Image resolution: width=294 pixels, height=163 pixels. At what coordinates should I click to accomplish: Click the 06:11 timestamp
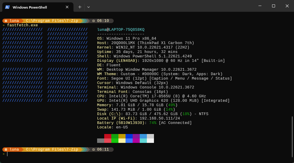click(103, 149)
